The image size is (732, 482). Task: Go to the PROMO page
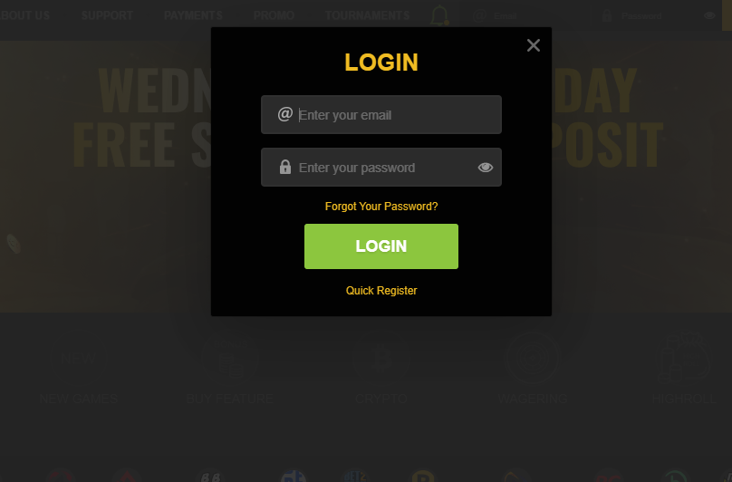click(x=274, y=15)
